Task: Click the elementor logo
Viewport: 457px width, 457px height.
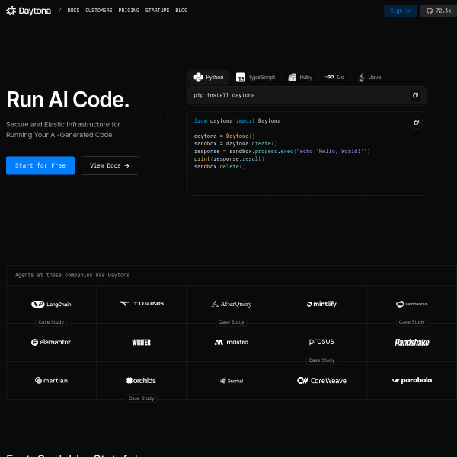Action: [x=51, y=342]
